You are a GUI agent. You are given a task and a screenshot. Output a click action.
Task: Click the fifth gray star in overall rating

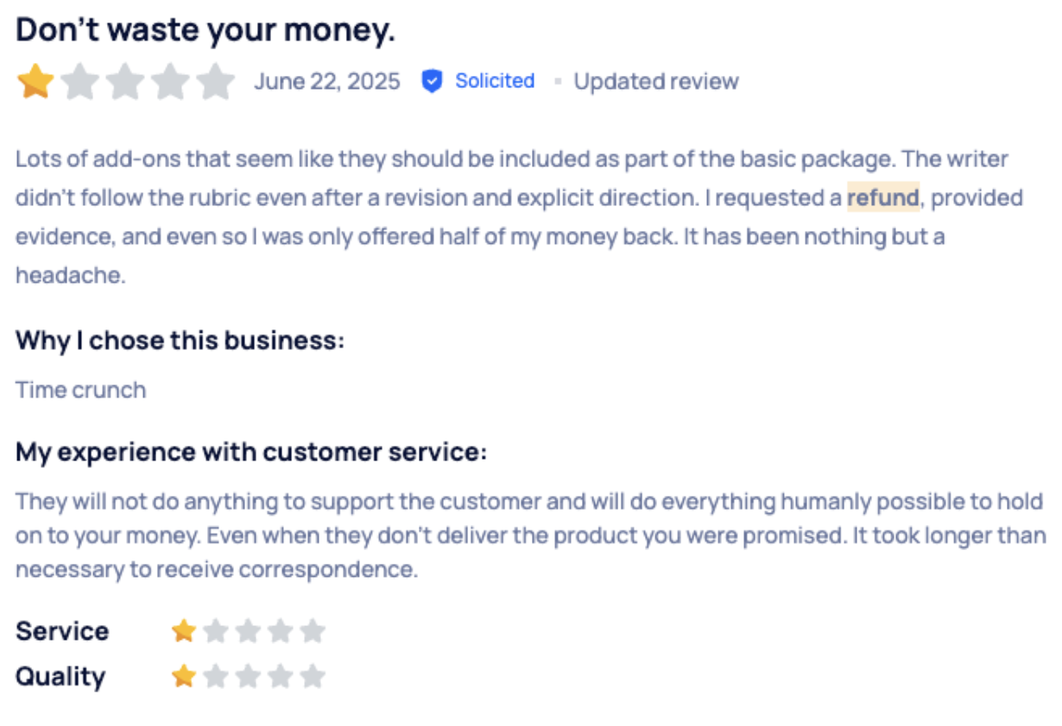pos(215,82)
